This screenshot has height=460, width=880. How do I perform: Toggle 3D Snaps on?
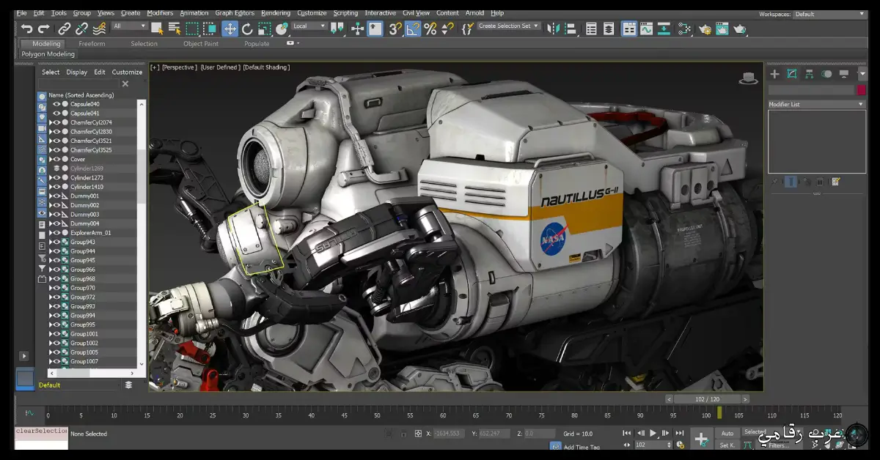click(x=393, y=29)
